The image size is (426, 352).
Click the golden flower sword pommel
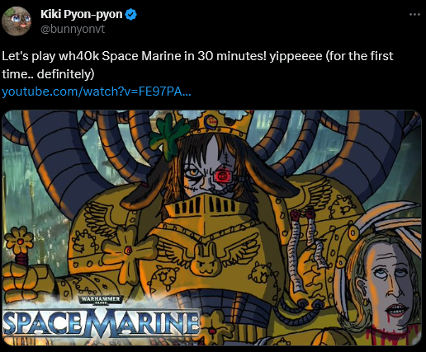(x=20, y=242)
